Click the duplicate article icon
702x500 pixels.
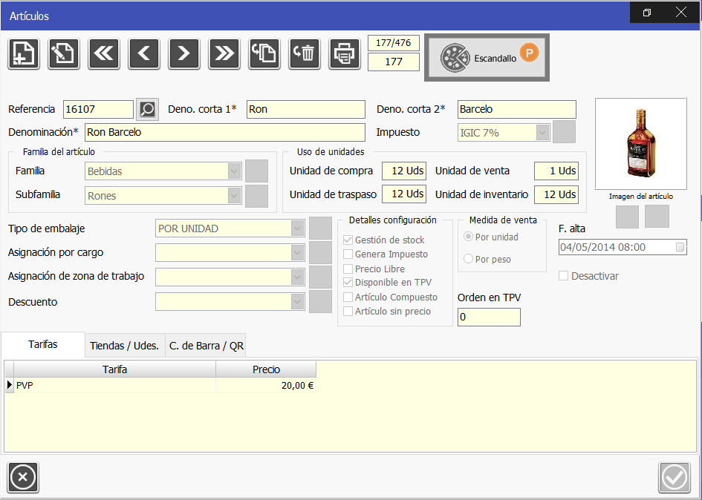264,53
